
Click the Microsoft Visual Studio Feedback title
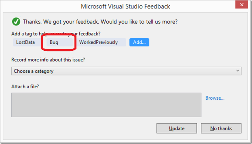point(126,6)
